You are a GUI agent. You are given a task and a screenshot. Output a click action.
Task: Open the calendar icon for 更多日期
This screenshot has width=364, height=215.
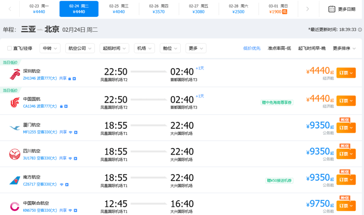(332, 9)
